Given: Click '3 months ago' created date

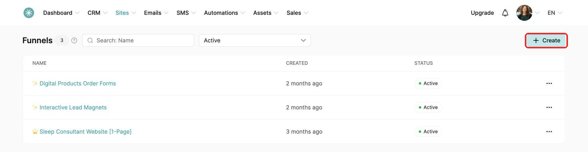Looking at the screenshot, I should click(304, 132).
